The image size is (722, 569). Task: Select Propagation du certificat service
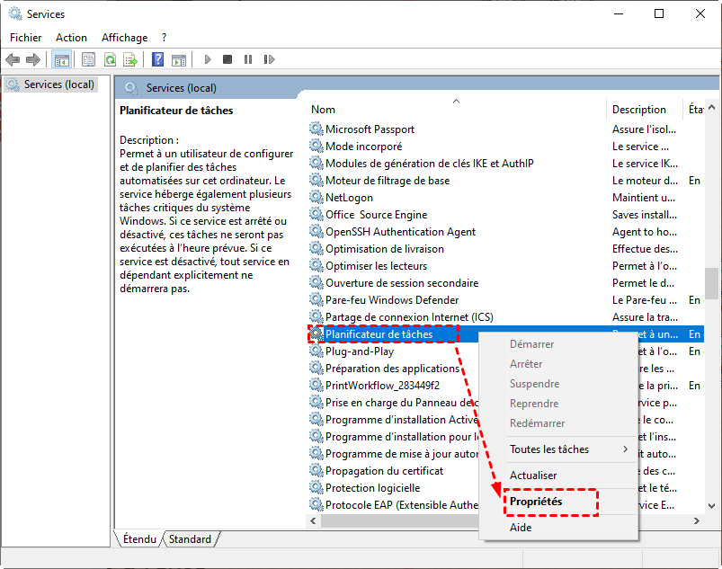pyautogui.click(x=384, y=470)
